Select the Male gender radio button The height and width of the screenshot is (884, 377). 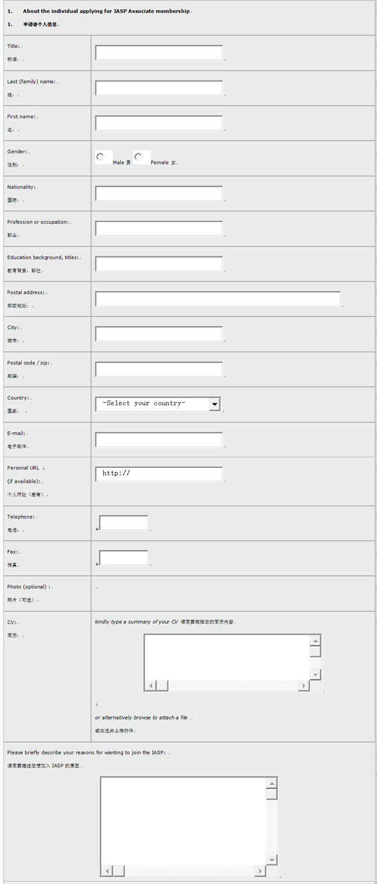click(x=100, y=156)
